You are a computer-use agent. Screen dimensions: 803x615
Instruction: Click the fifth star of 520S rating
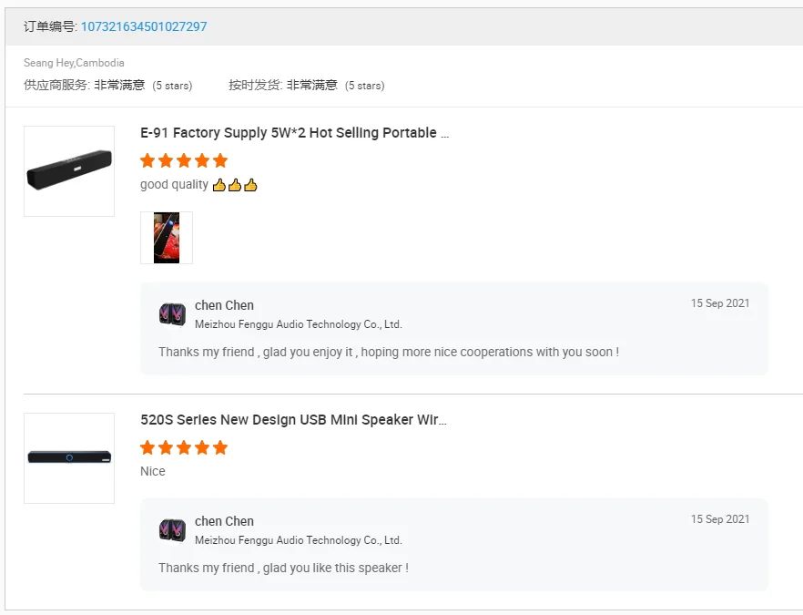(219, 447)
